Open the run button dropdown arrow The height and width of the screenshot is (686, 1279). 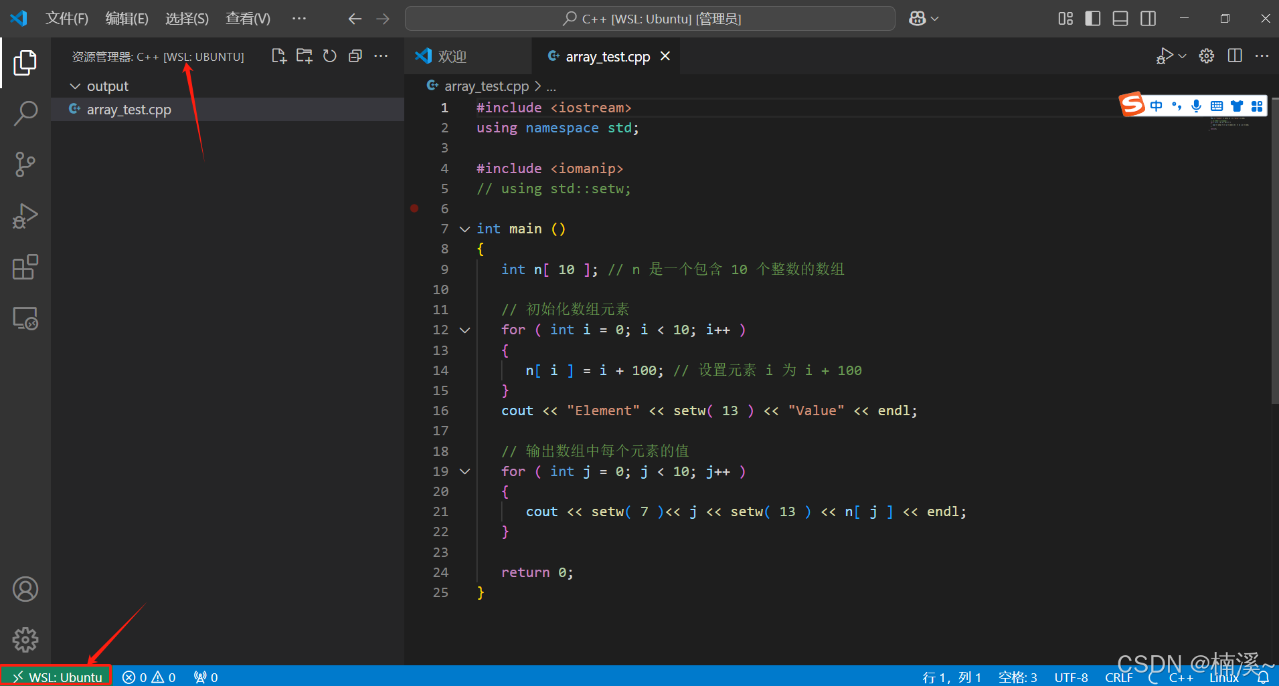pyautogui.click(x=1183, y=56)
